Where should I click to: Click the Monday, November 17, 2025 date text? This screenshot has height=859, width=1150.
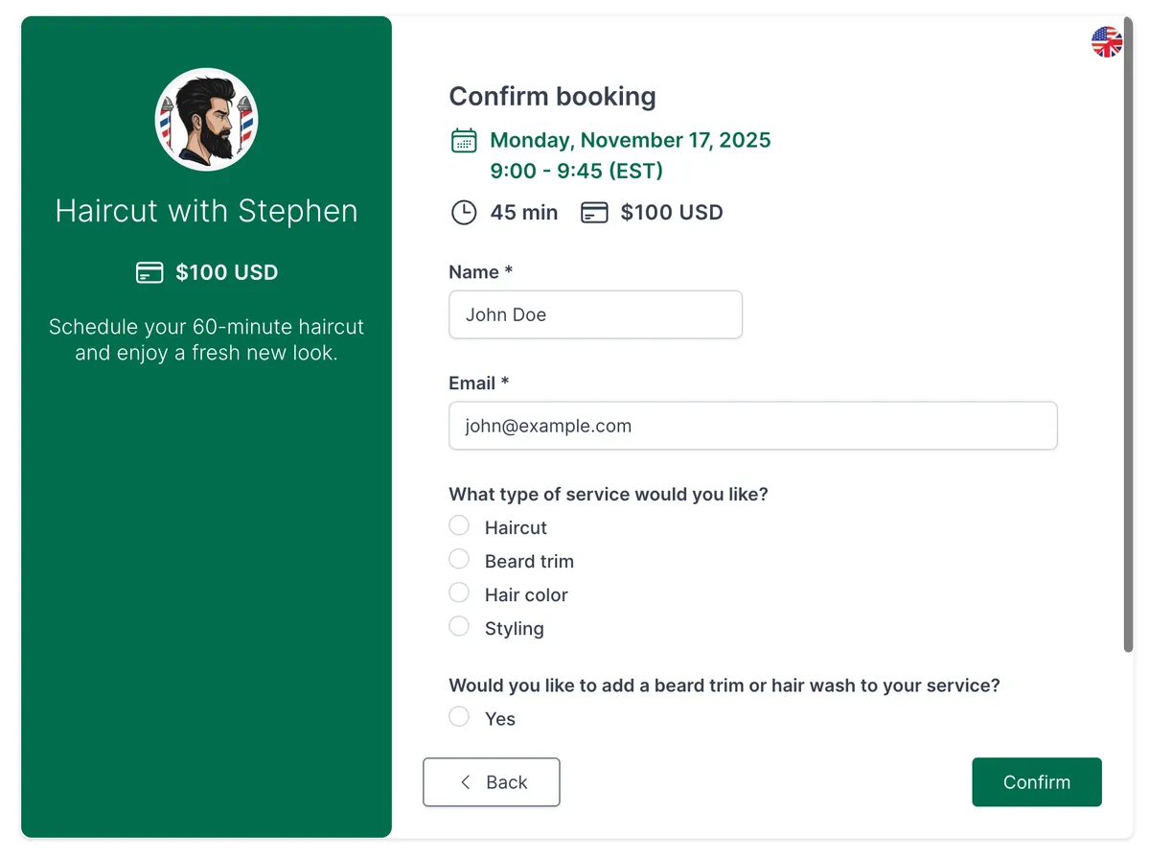[630, 140]
